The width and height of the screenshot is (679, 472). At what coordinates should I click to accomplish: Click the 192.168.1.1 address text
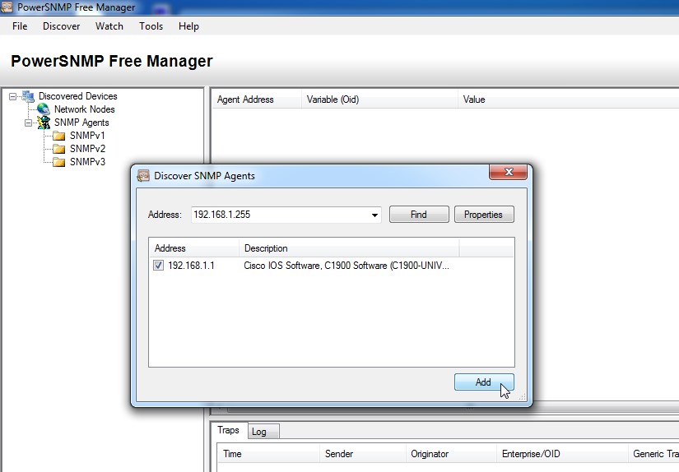(191, 266)
